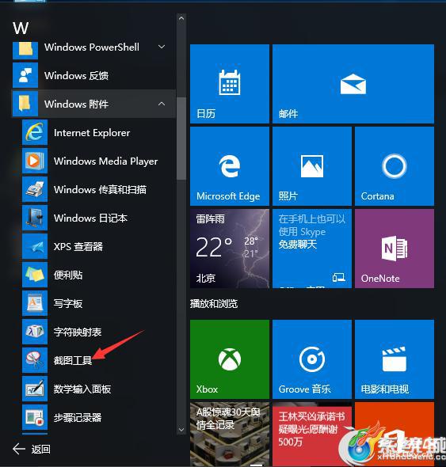The width and height of the screenshot is (446, 467).
Task: Open the 王林买凶承诺书 news tile
Action: (x=312, y=435)
